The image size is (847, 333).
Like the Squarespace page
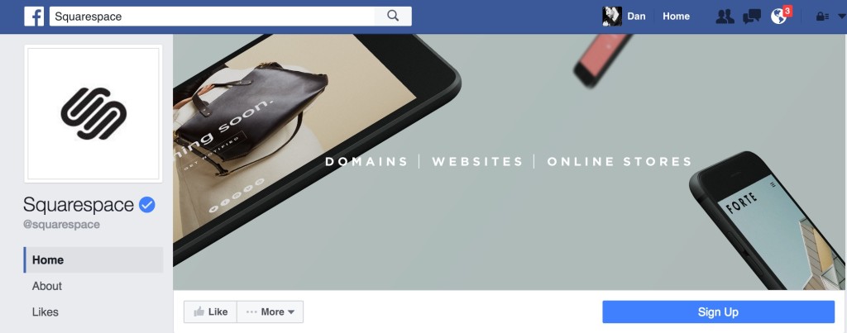click(210, 312)
